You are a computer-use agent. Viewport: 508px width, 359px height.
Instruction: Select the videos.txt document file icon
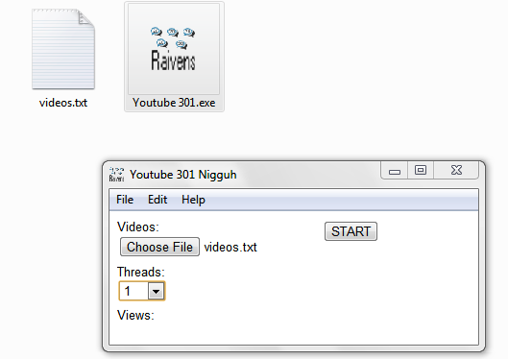63,49
